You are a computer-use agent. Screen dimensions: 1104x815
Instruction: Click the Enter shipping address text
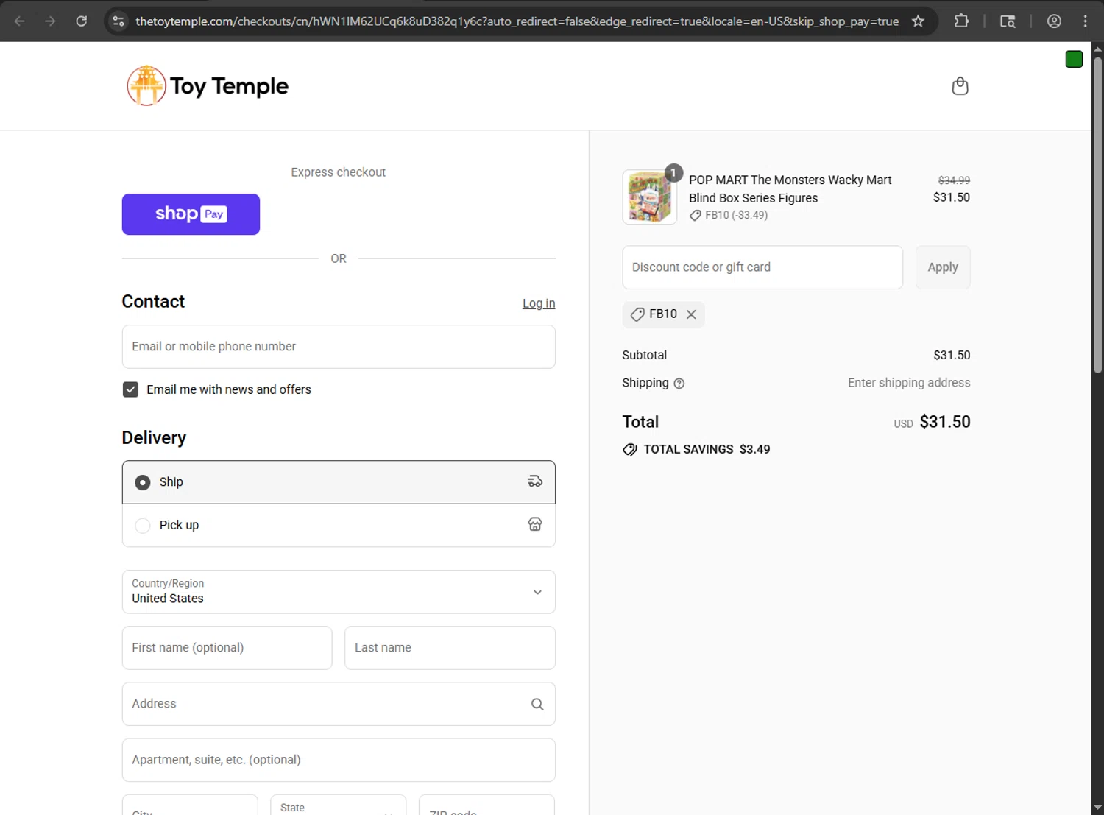point(909,383)
